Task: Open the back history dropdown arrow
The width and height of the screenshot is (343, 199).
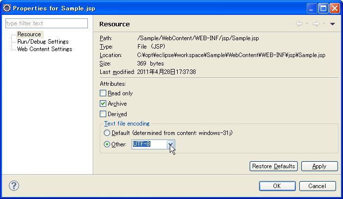Action: click(x=307, y=24)
